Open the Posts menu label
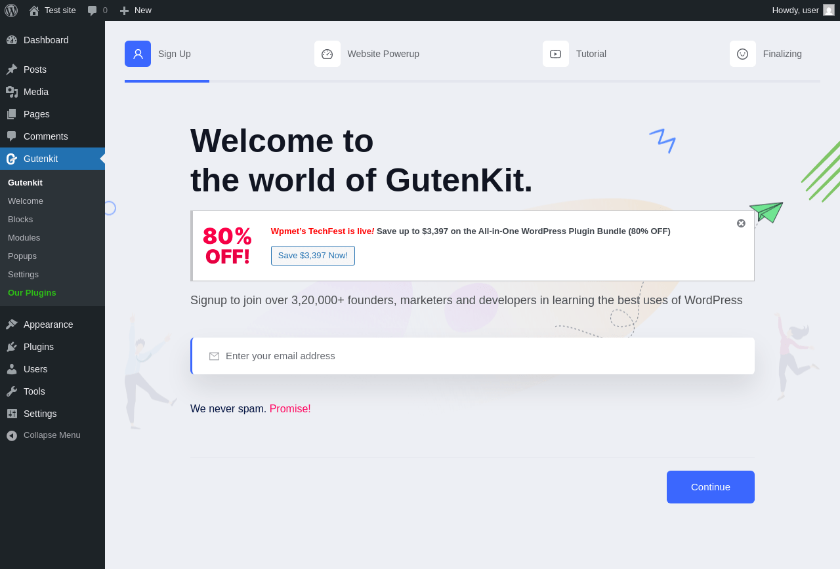 (35, 69)
